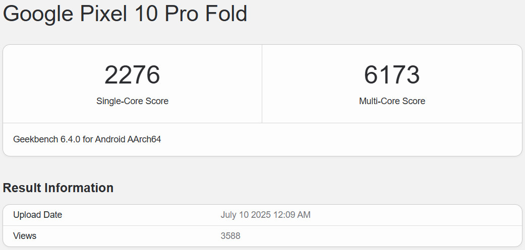Image resolution: width=525 pixels, height=250 pixels.
Task: Click the 2276 single-core score number
Action: (x=132, y=75)
